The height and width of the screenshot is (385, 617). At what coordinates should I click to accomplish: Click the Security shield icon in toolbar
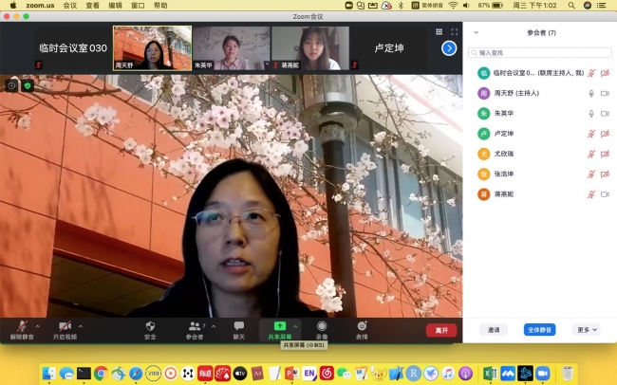pos(150,326)
